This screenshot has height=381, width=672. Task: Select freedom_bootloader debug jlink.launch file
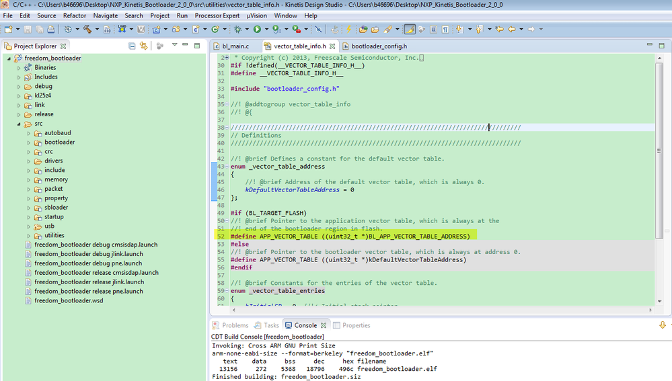pyautogui.click(x=88, y=254)
